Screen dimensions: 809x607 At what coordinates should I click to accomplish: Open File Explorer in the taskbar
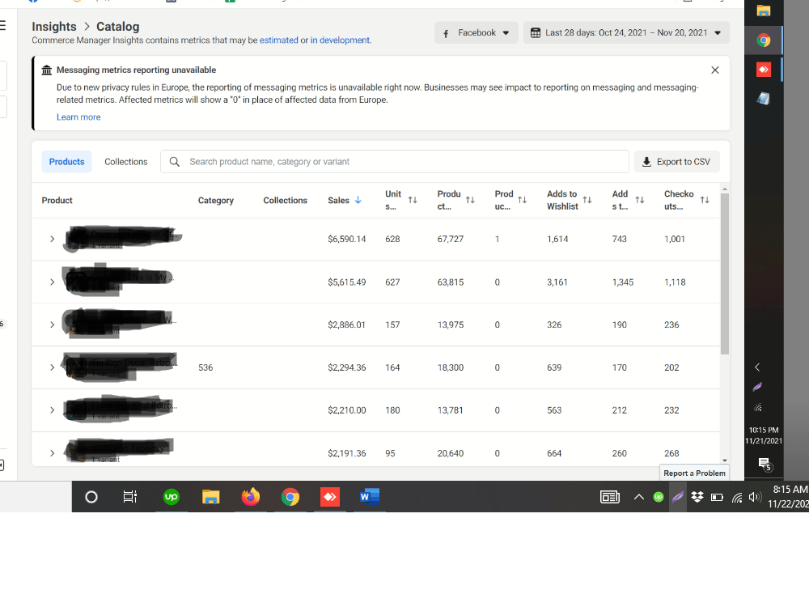(210, 497)
